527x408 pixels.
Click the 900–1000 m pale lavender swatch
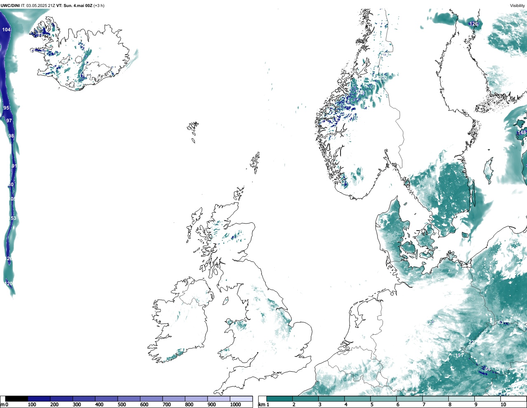tap(219, 399)
